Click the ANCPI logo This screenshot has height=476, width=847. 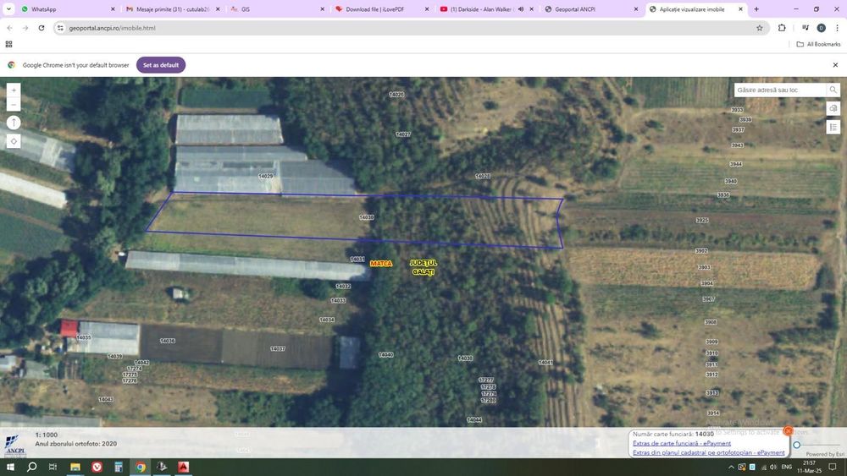coord(14,446)
